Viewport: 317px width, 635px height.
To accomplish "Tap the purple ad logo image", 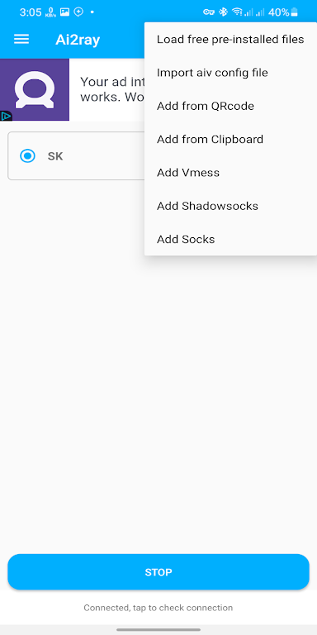I will (x=35, y=89).
